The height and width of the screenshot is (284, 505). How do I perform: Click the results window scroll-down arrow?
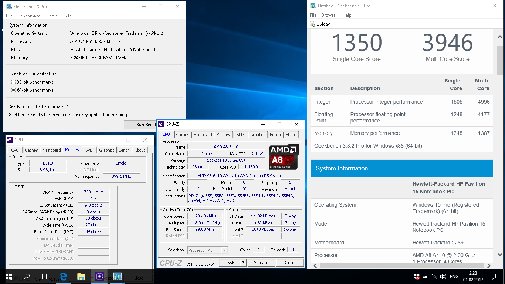click(x=499, y=255)
